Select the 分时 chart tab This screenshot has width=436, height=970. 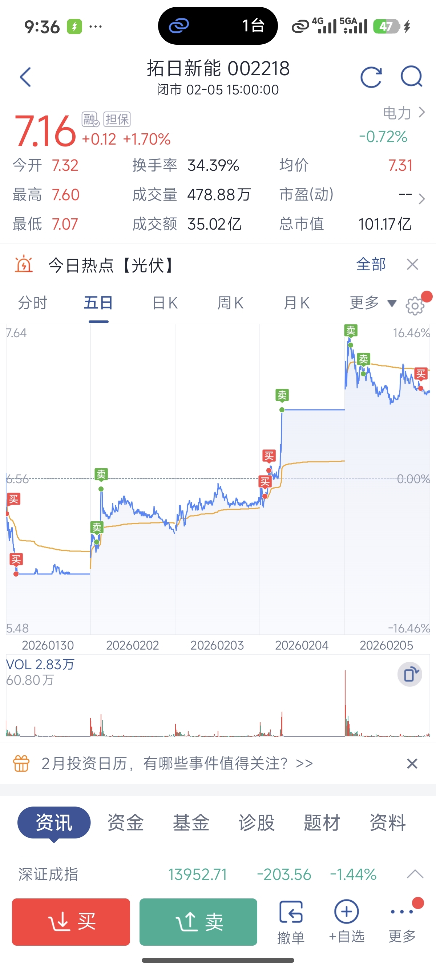tap(33, 303)
